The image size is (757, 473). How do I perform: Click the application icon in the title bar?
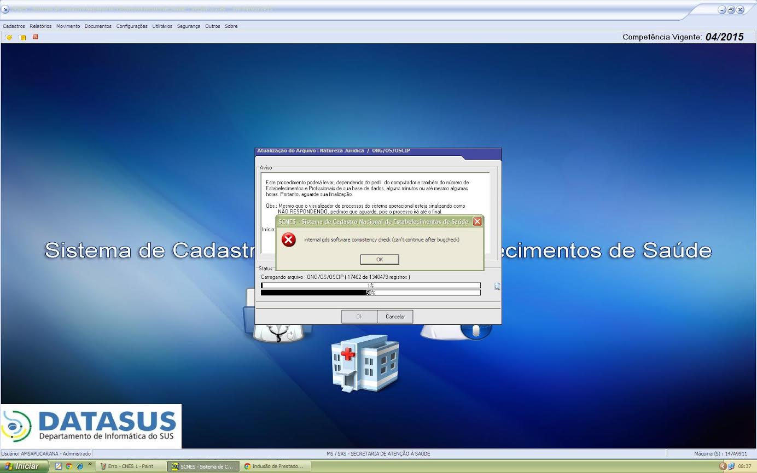pos(6,9)
